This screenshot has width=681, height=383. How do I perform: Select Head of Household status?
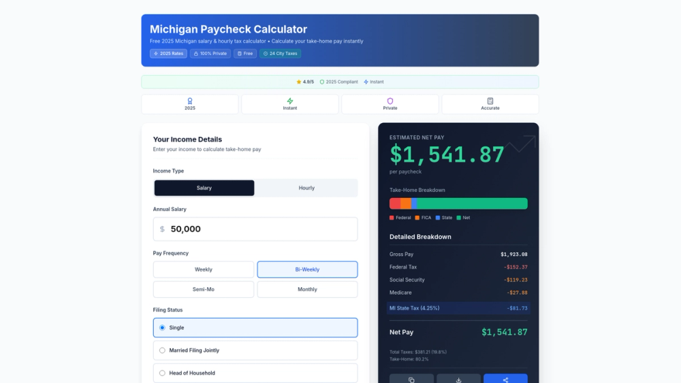point(255,373)
